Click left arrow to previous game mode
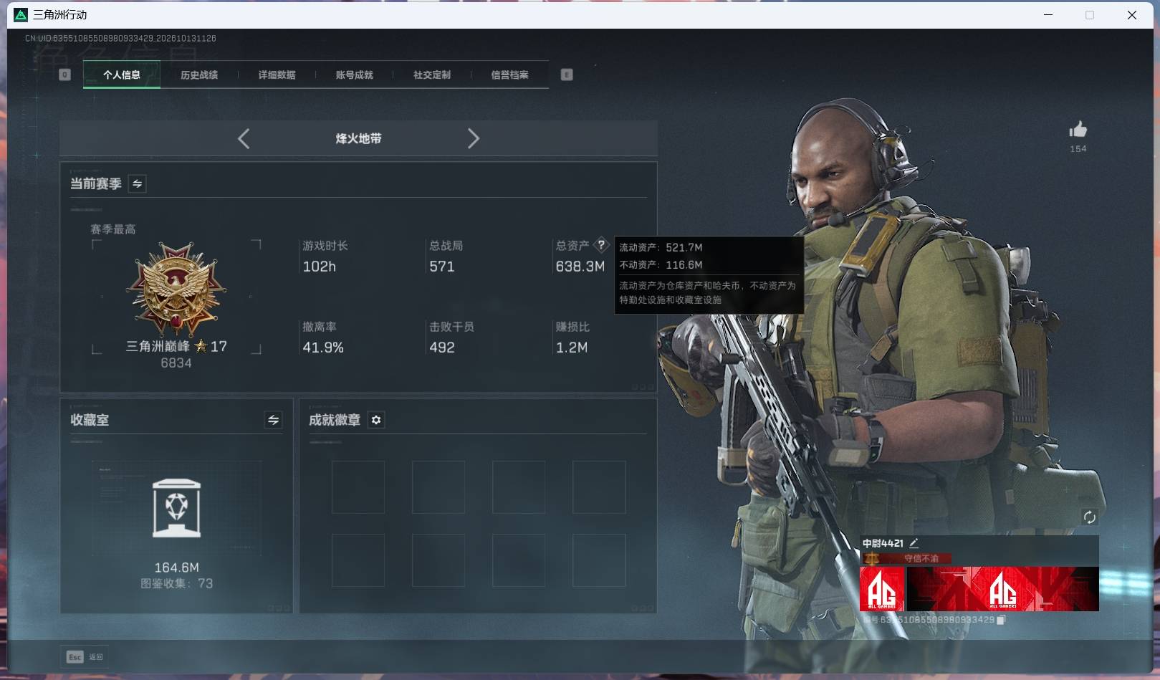Image resolution: width=1160 pixels, height=680 pixels. [244, 138]
